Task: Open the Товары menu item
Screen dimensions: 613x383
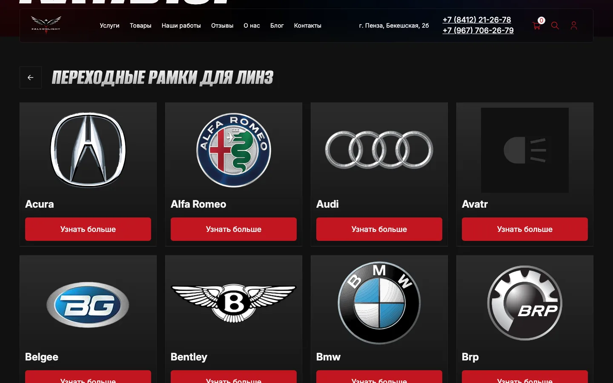Action: pos(140,26)
